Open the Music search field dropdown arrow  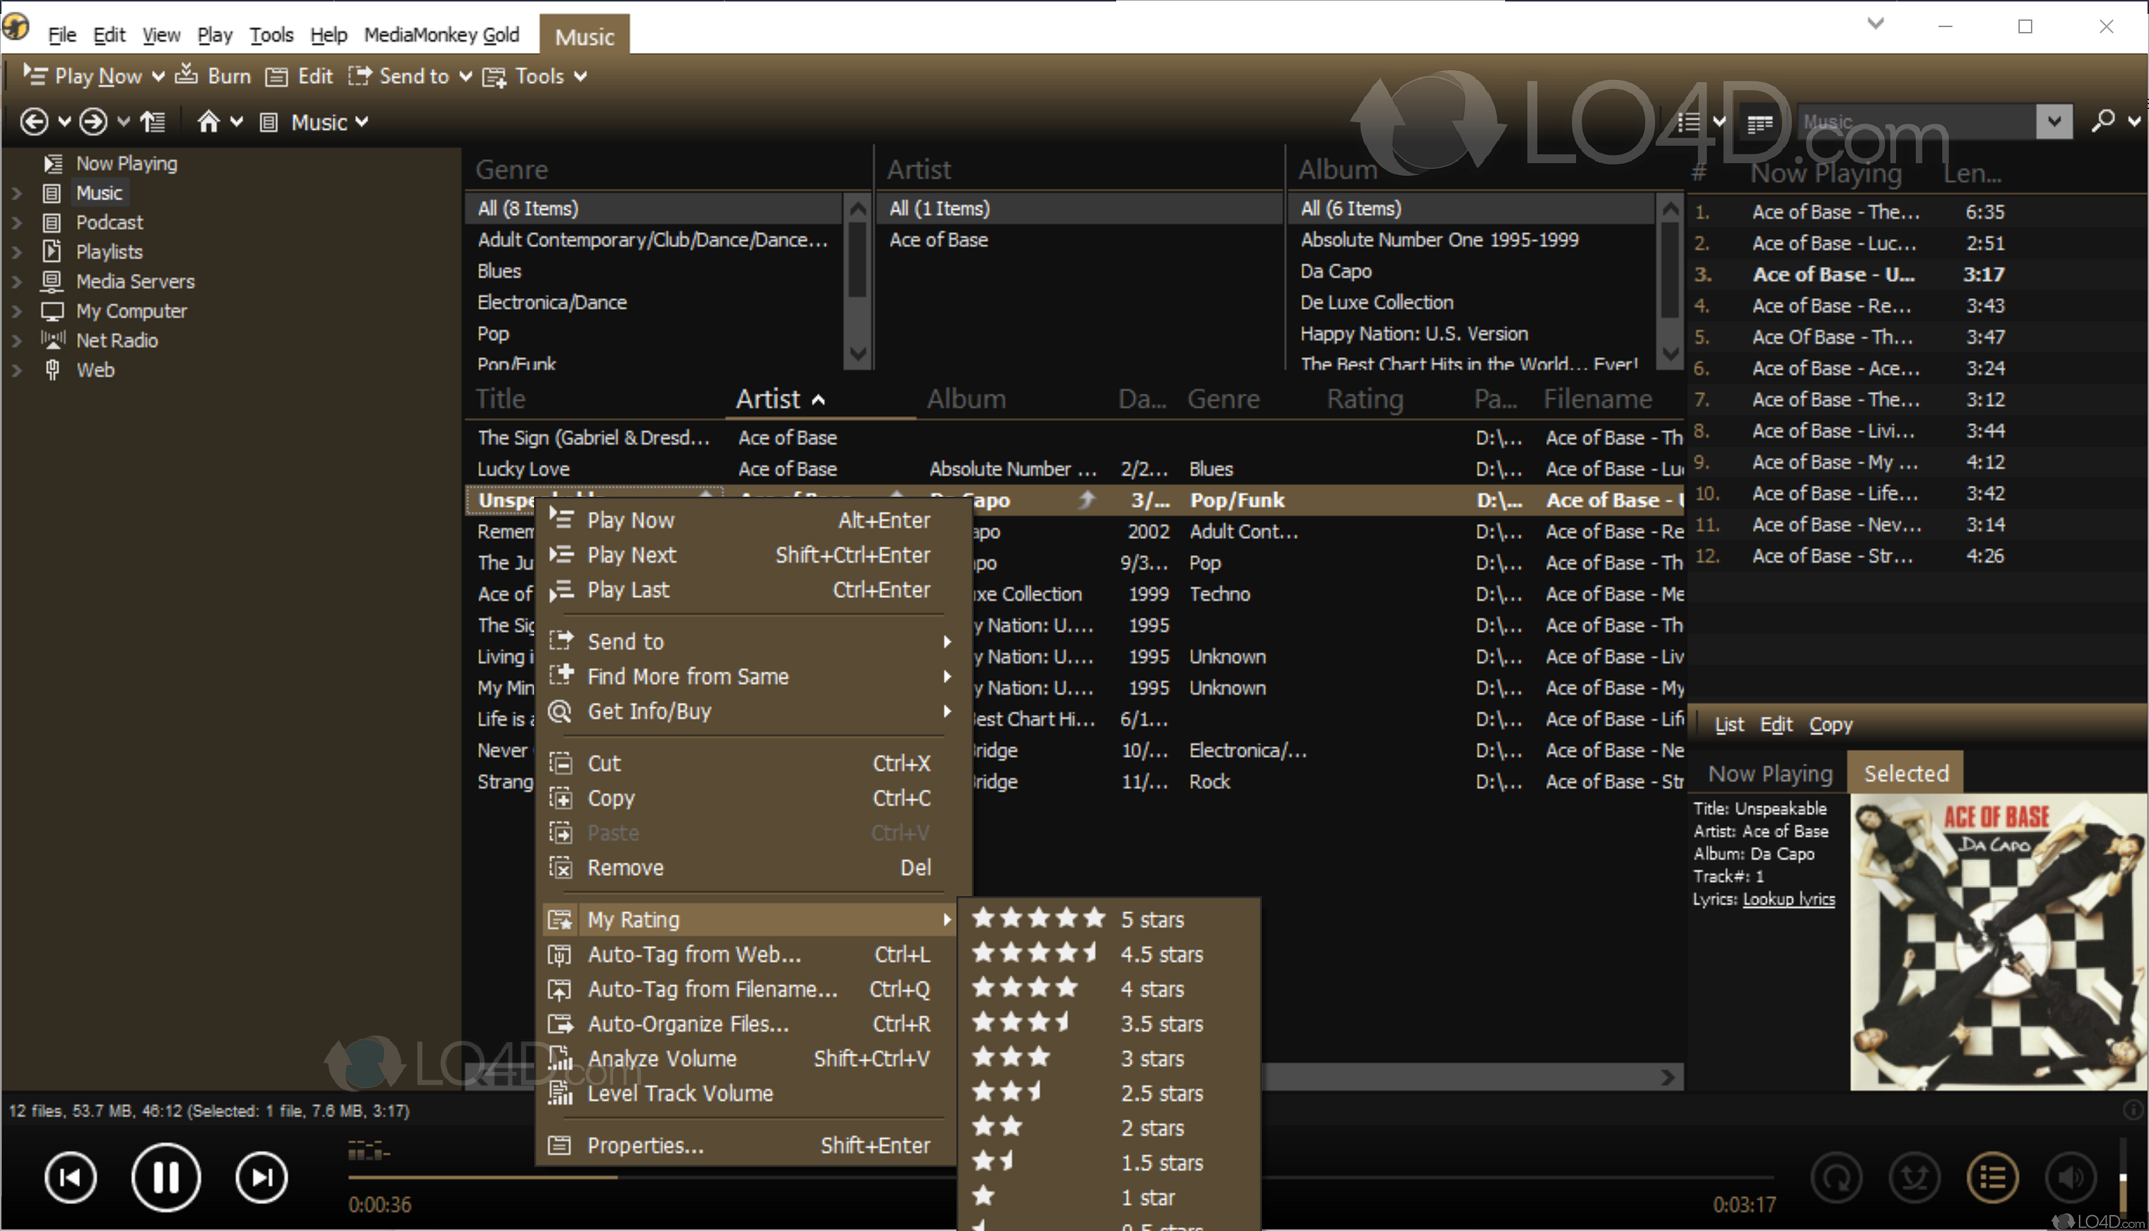(2054, 122)
